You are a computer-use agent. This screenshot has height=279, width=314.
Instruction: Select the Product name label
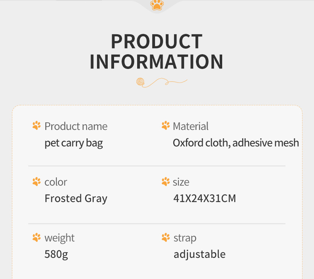pos(76,126)
